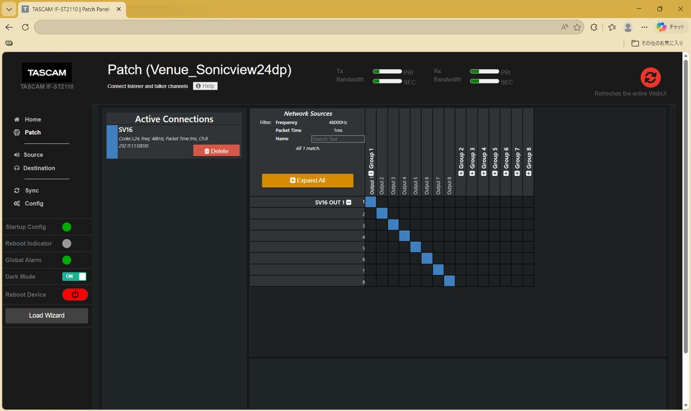
Task: Click the Rx Bandwidth PRI meter
Action: point(484,71)
